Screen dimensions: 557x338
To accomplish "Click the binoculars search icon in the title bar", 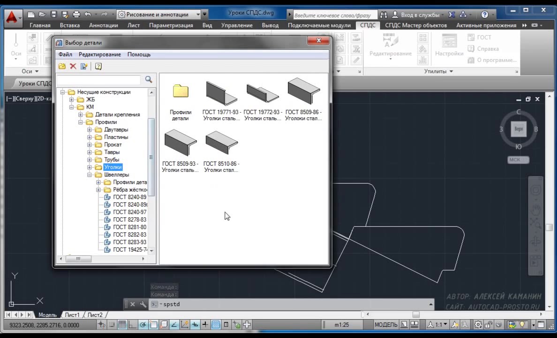I will click(x=384, y=15).
